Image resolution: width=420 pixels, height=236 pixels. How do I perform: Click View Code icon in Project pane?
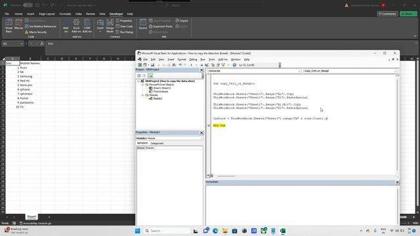(x=138, y=76)
